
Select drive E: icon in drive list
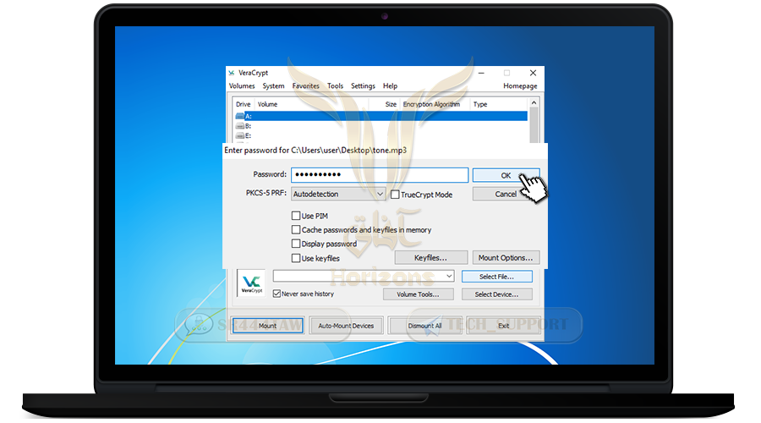pos(240,135)
